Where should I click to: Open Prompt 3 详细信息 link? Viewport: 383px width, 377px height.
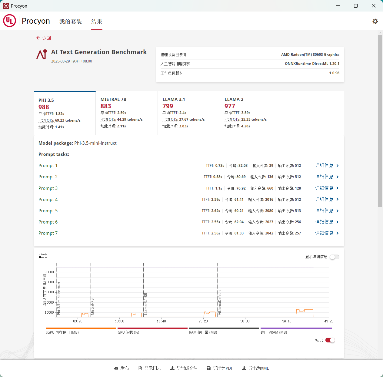pos(324,188)
